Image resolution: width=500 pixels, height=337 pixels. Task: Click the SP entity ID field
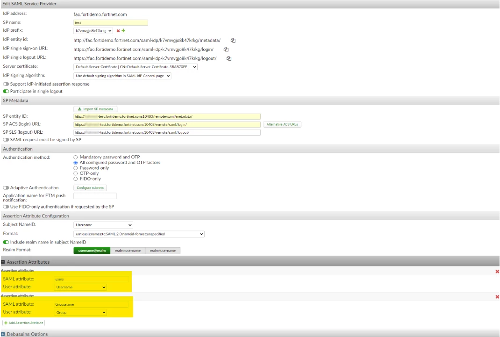(x=167, y=117)
